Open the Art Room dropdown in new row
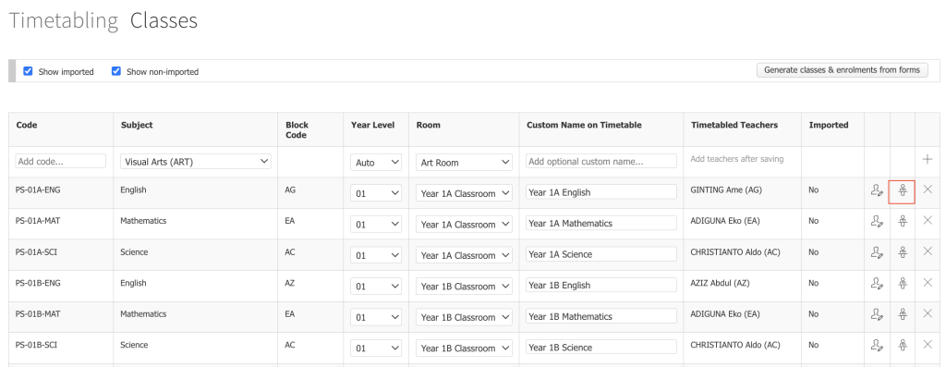Viewport: 946px width, 367px height. point(464,163)
